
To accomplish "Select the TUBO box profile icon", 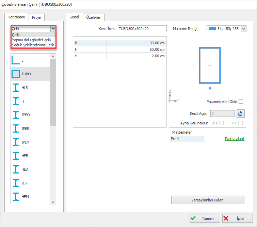I will click(x=16, y=74).
